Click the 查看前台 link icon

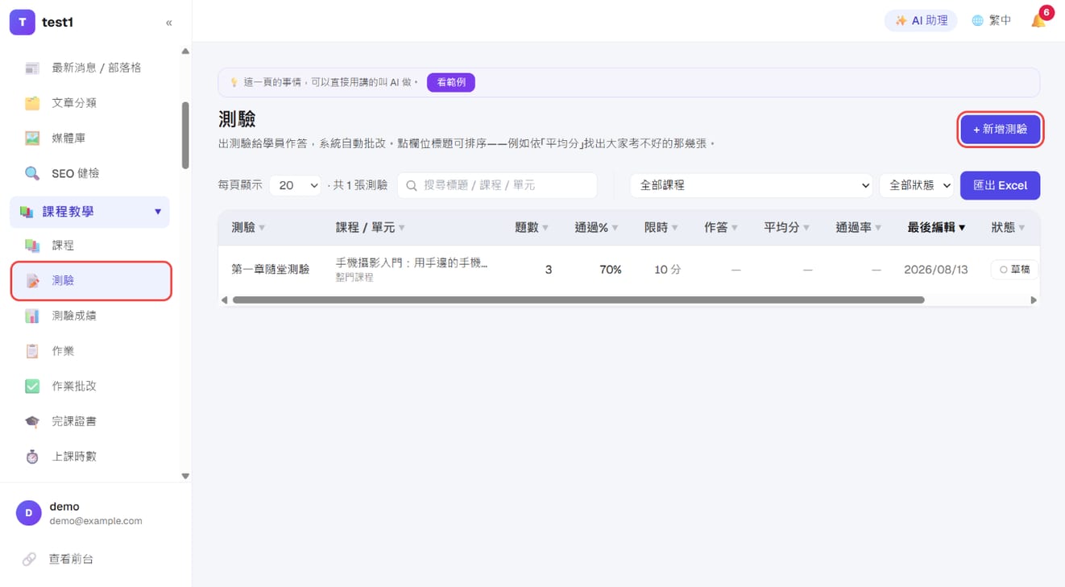[x=29, y=559]
